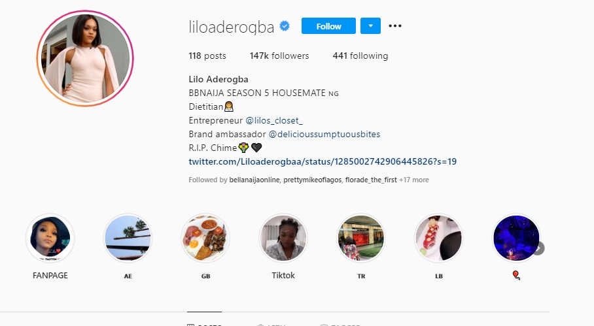
Task: Follow the liloaderogba account
Action: [328, 25]
